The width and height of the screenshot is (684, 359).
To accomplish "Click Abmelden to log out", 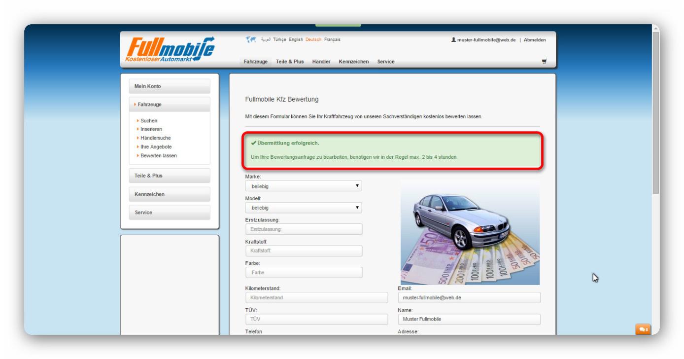I will pos(535,40).
